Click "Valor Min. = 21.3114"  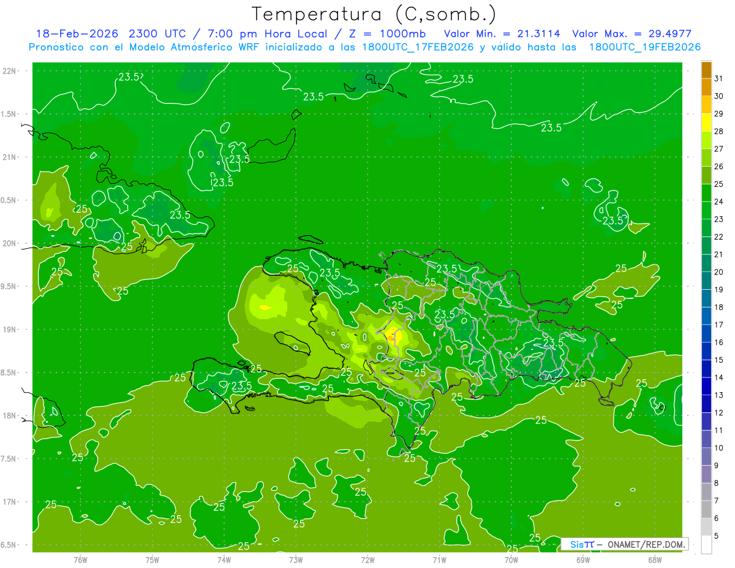(x=502, y=34)
